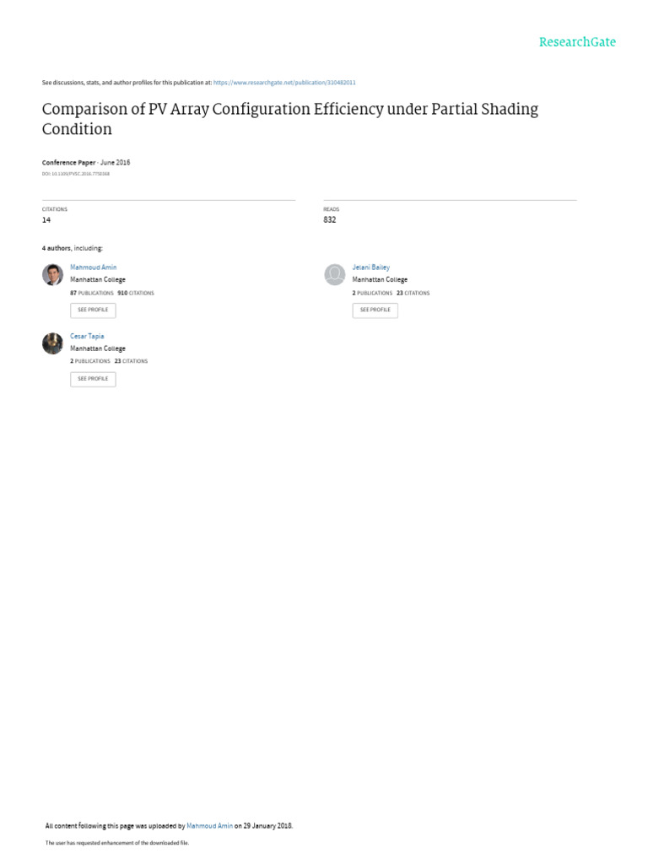Open Mahmoud Amin's profile photo
Screen dimensions: 648x864
(x=52, y=274)
